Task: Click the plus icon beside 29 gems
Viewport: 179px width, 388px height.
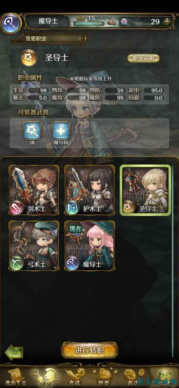Action: click(x=167, y=22)
